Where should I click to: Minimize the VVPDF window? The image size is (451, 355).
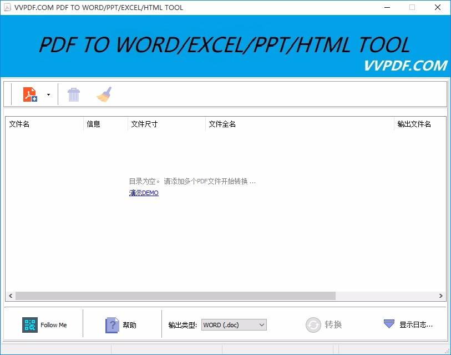tap(387, 7)
